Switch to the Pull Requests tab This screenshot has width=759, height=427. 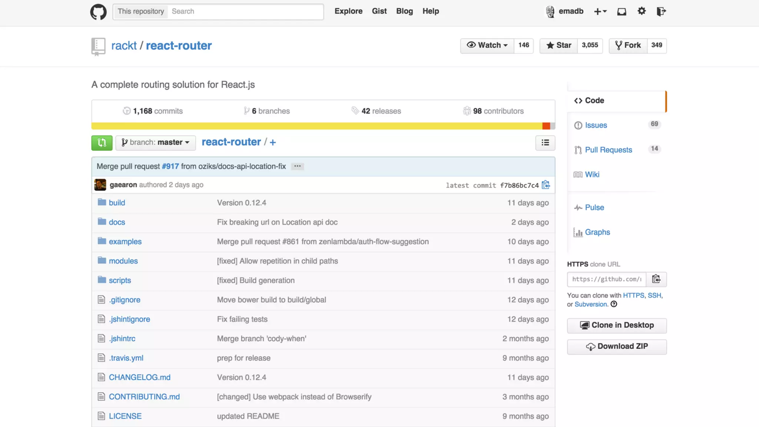608,150
